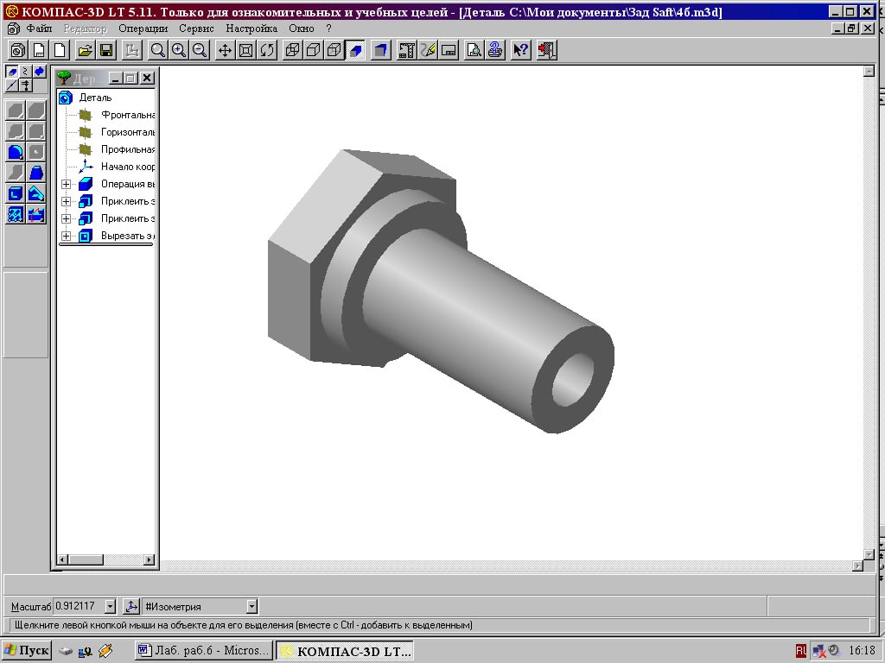Click the Пуск start button
Image resolution: width=885 pixels, height=663 pixels.
pyautogui.click(x=27, y=650)
